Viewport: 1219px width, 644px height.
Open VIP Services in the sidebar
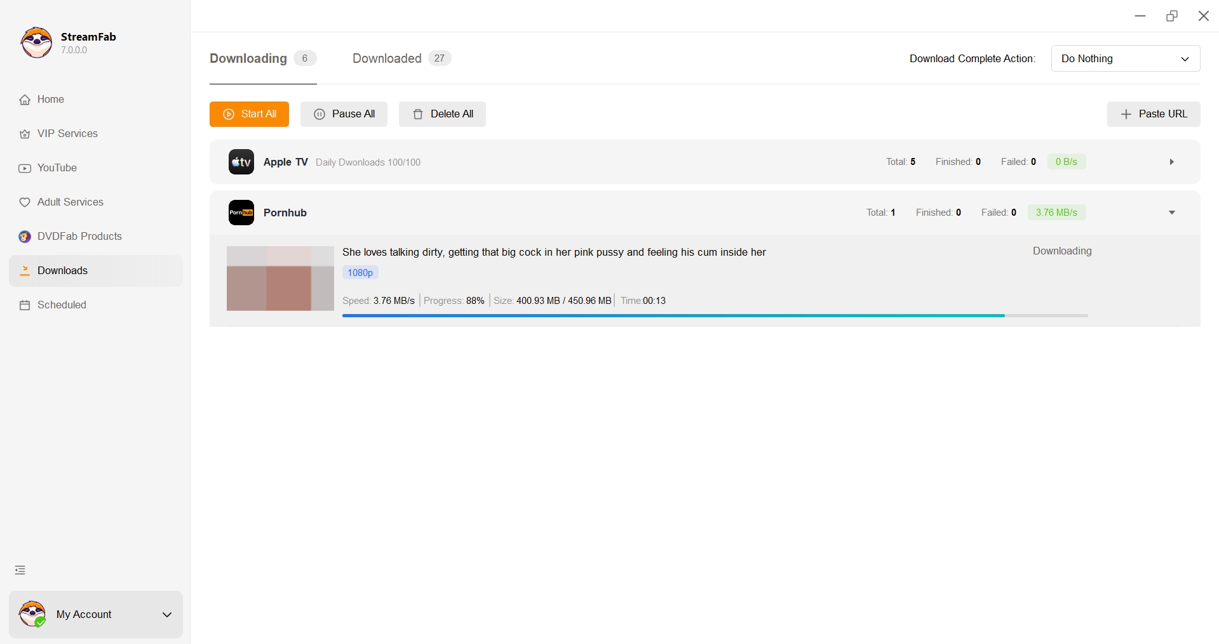pyautogui.click(x=67, y=134)
